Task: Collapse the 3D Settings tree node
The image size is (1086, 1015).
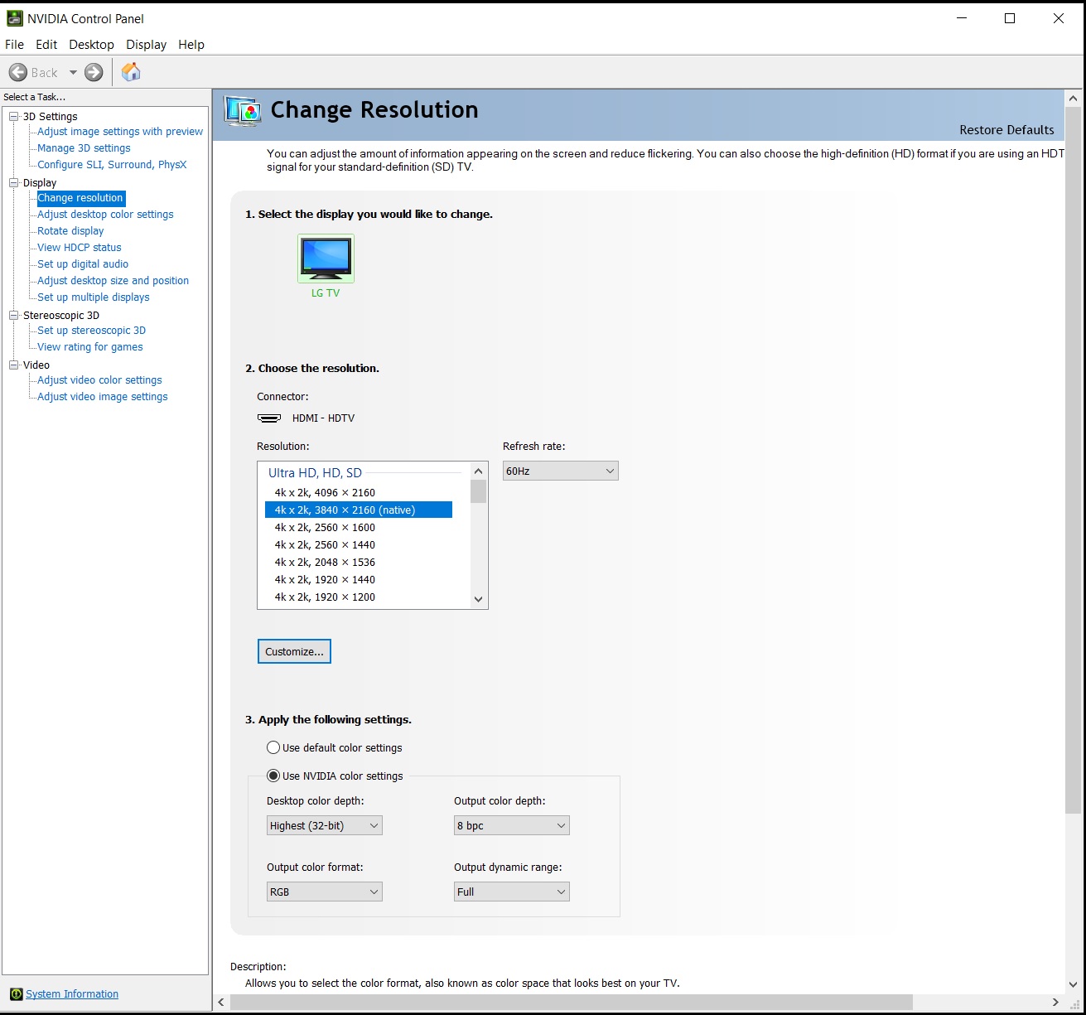Action: 13,117
